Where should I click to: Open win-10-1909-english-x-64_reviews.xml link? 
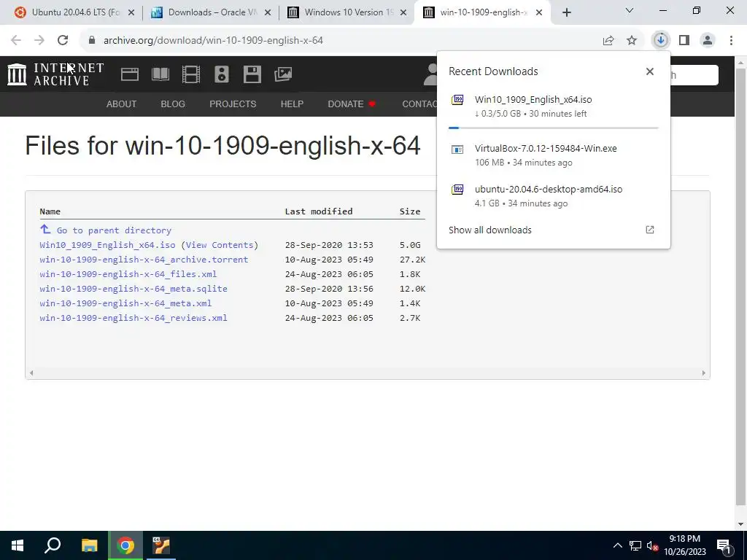coord(133,318)
